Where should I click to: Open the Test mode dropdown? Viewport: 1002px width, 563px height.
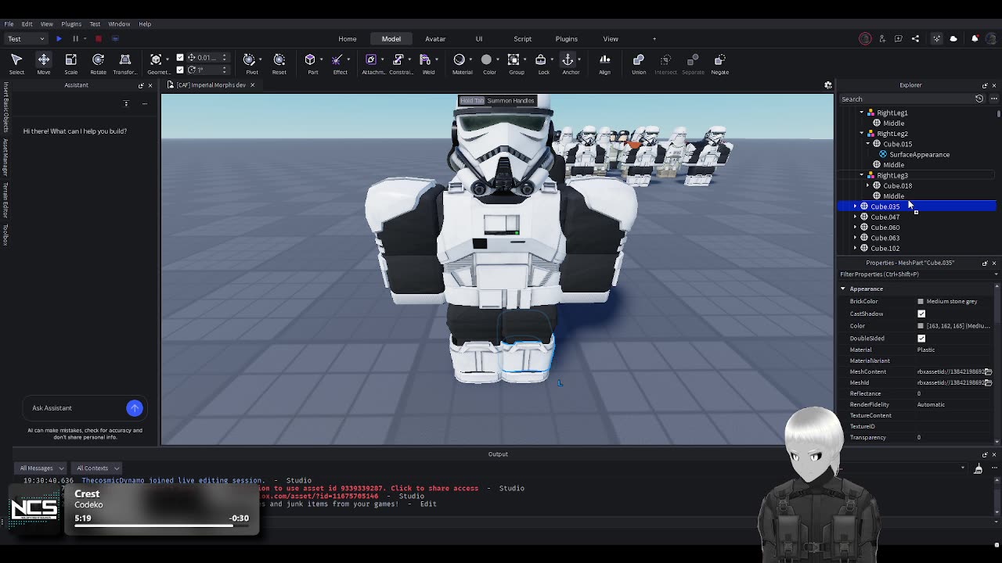(26, 38)
